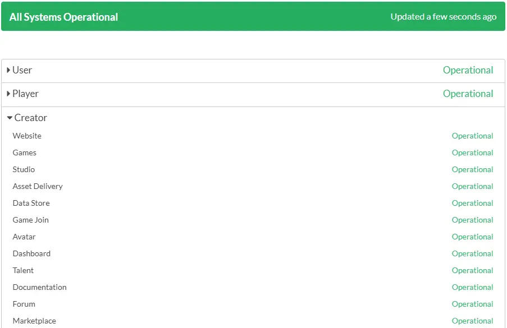Click the Operational status for Avatar

coord(472,237)
